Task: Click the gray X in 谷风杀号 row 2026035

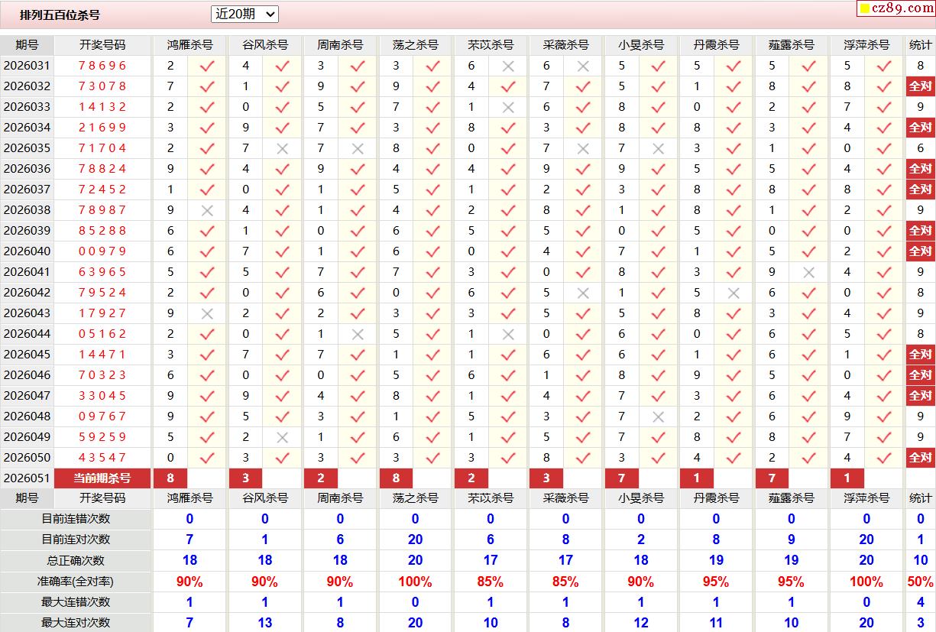Action: tap(282, 148)
